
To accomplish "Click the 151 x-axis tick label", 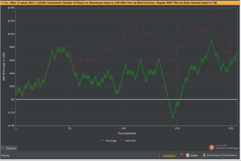I will [177, 128].
